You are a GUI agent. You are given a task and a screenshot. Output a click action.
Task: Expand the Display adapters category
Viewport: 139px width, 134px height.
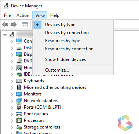(12, 55)
